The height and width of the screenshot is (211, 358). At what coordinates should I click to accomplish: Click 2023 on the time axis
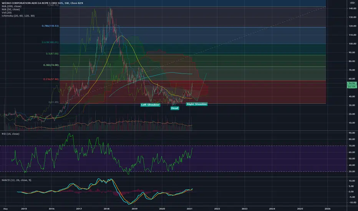(x=244, y=208)
